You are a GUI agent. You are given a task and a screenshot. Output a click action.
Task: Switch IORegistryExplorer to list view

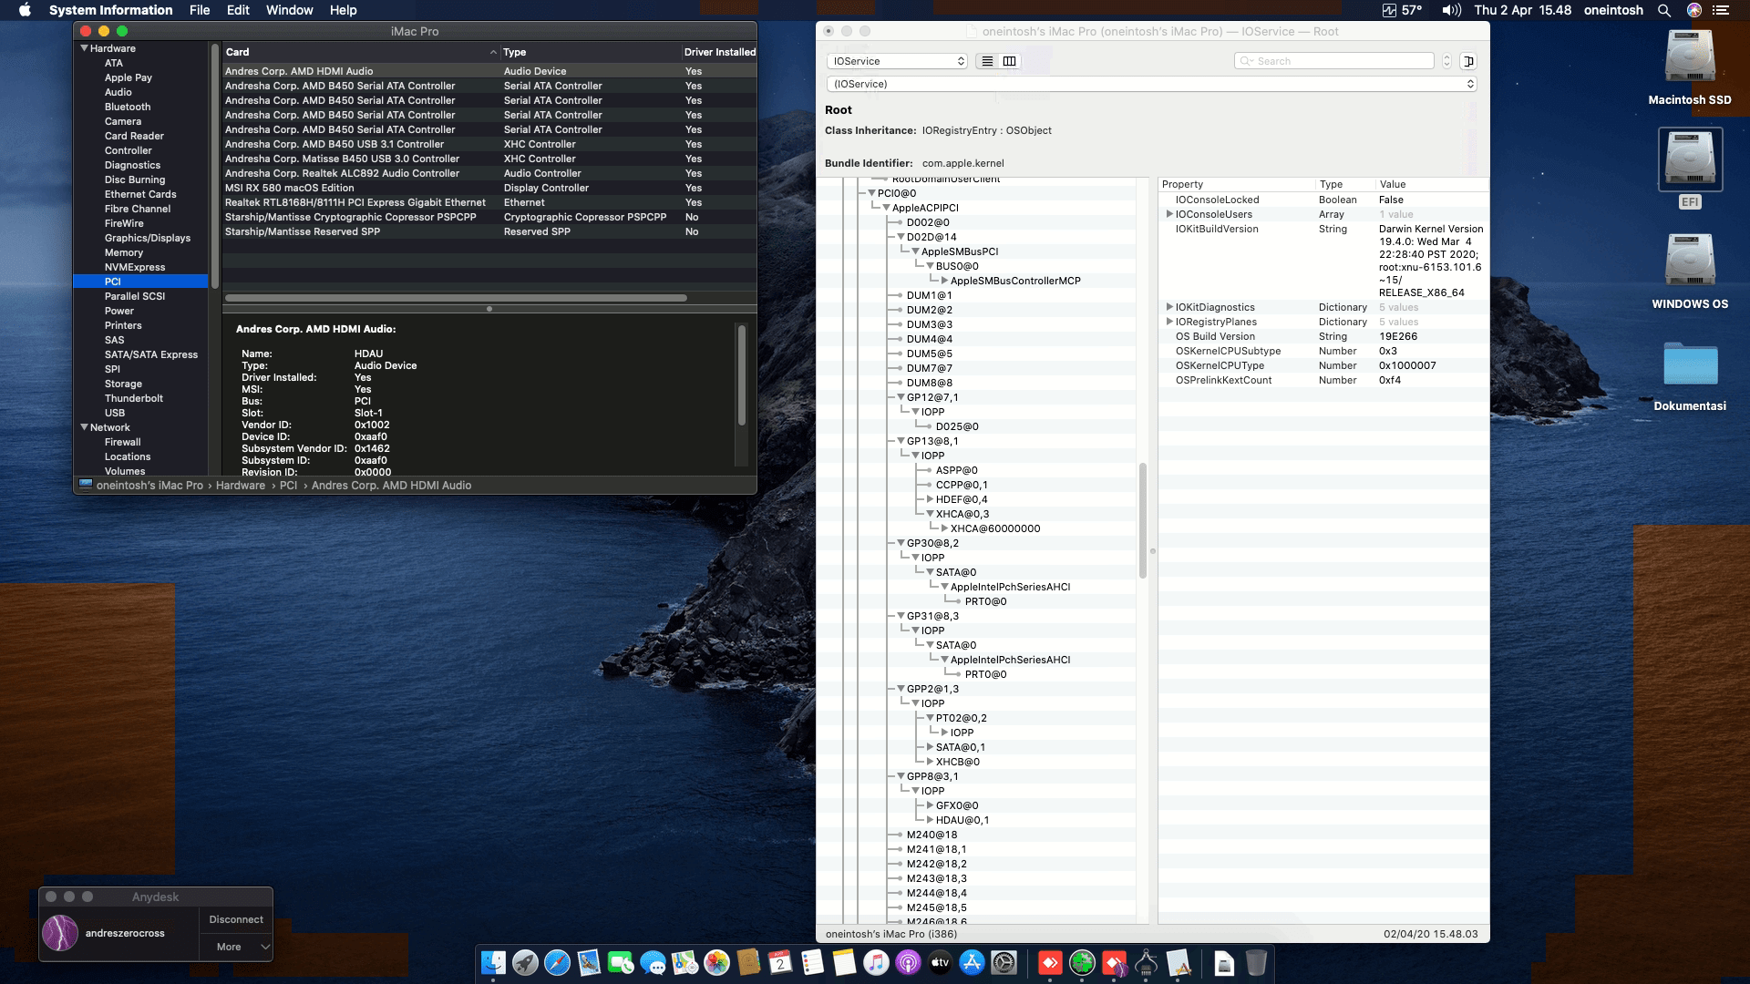[x=987, y=61]
